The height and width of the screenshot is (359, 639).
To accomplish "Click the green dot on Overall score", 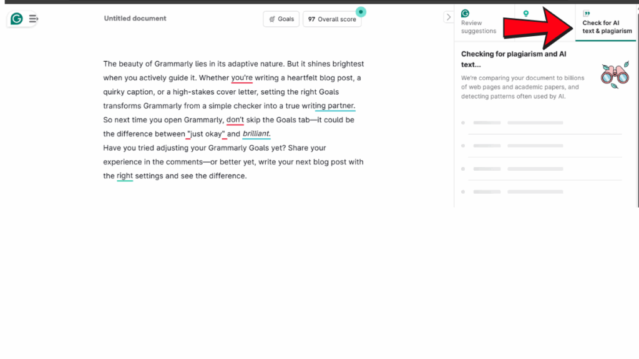I will click(361, 12).
